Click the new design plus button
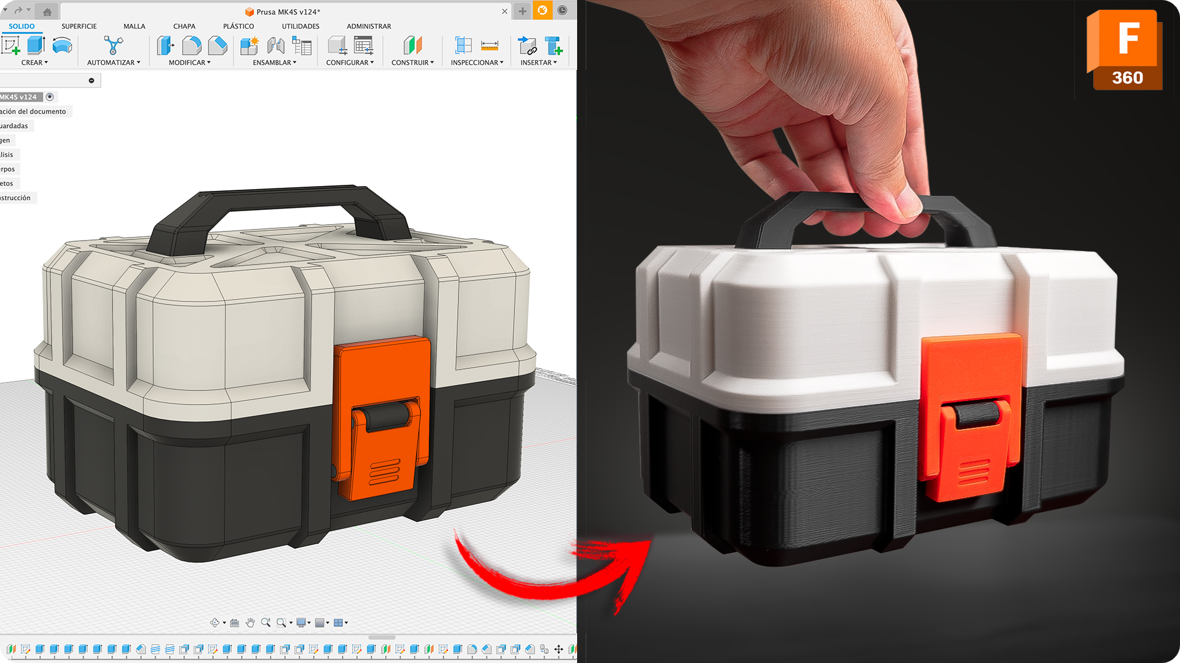 (522, 11)
